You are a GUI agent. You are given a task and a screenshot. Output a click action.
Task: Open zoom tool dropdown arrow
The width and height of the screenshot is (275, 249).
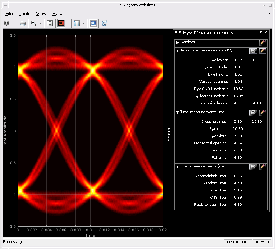(x=40, y=23)
